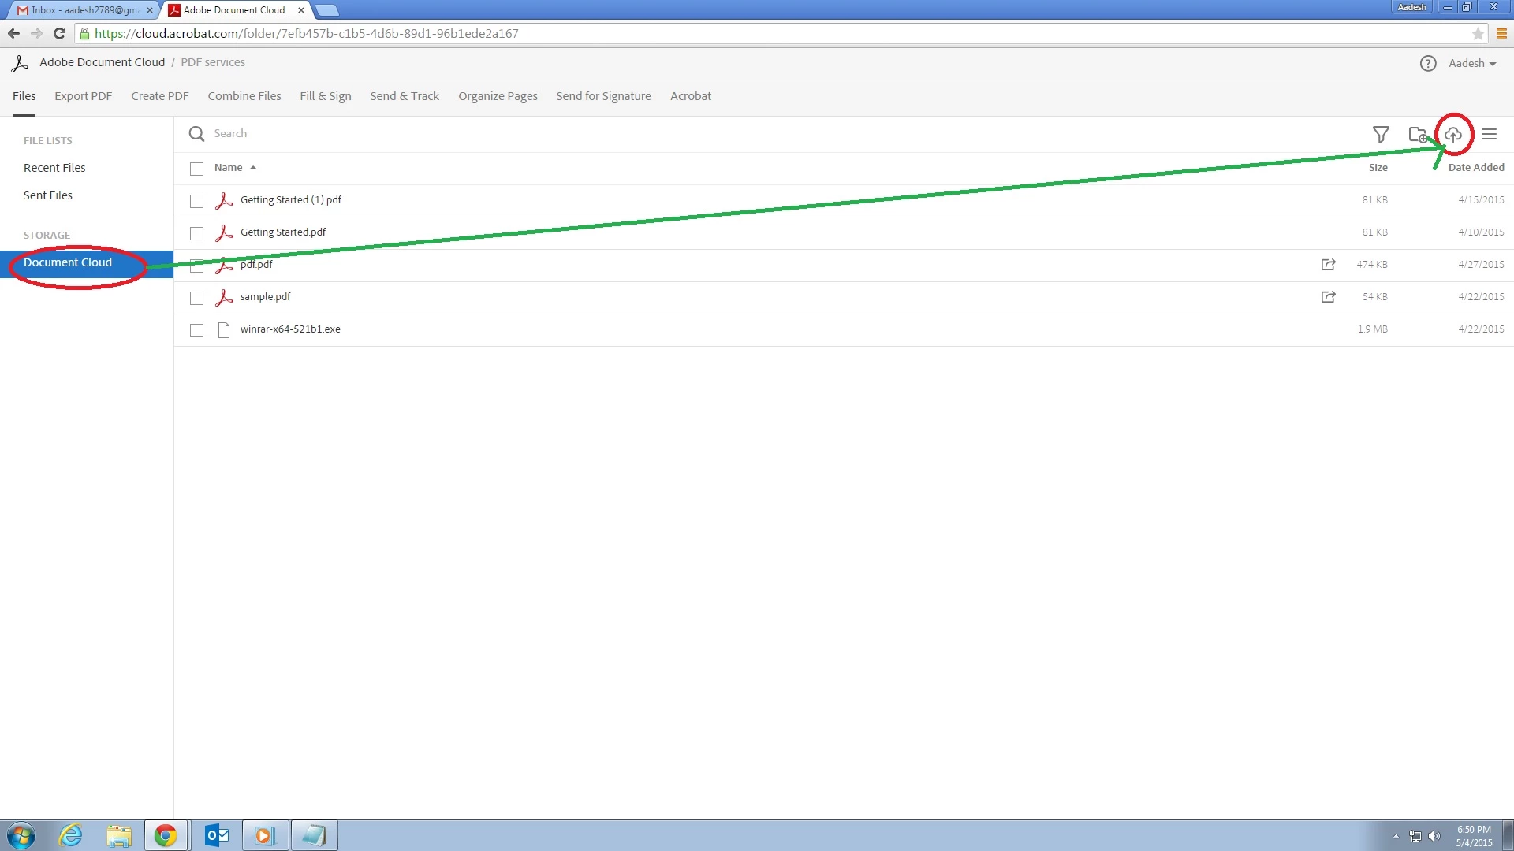
Task: Click the upload cloud icon
Action: 1453,135
